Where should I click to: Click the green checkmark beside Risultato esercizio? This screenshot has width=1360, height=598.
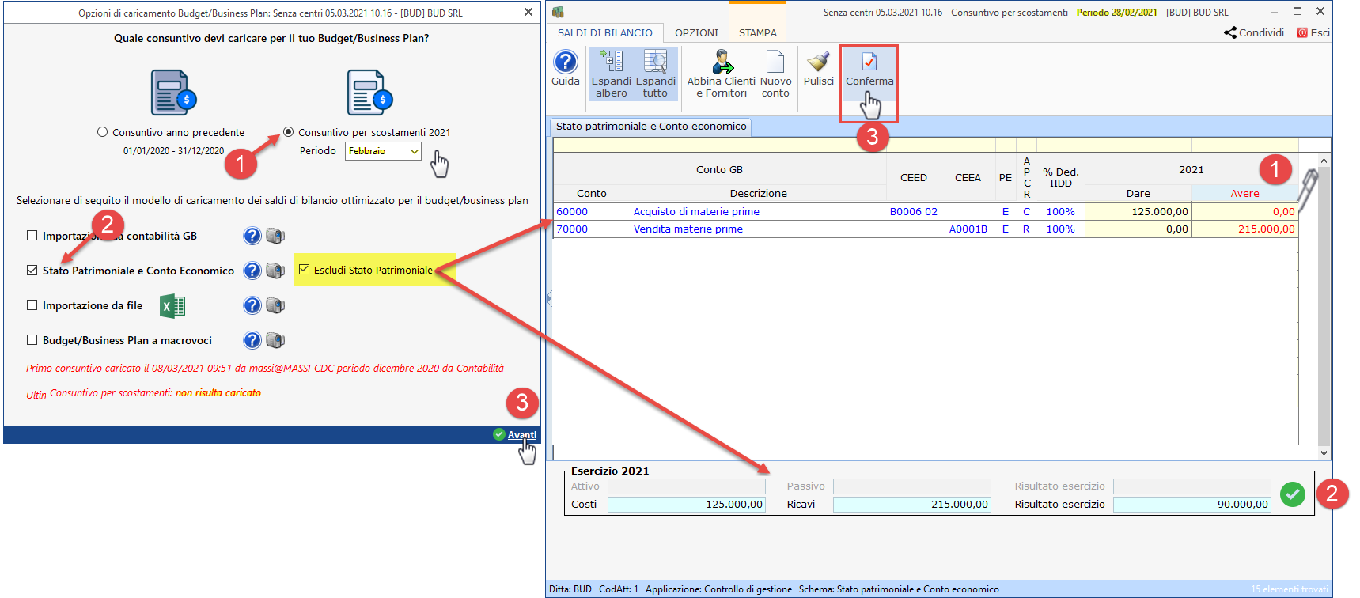click(x=1293, y=494)
